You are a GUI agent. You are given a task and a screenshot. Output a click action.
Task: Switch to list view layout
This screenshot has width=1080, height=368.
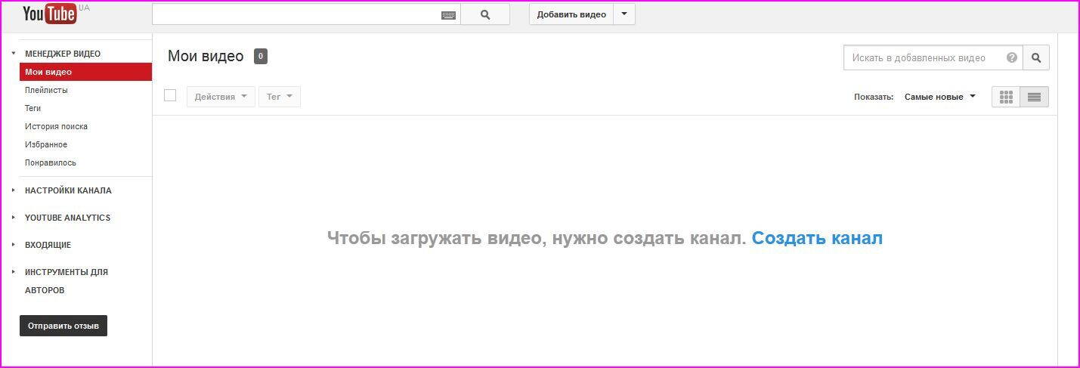click(x=1034, y=97)
